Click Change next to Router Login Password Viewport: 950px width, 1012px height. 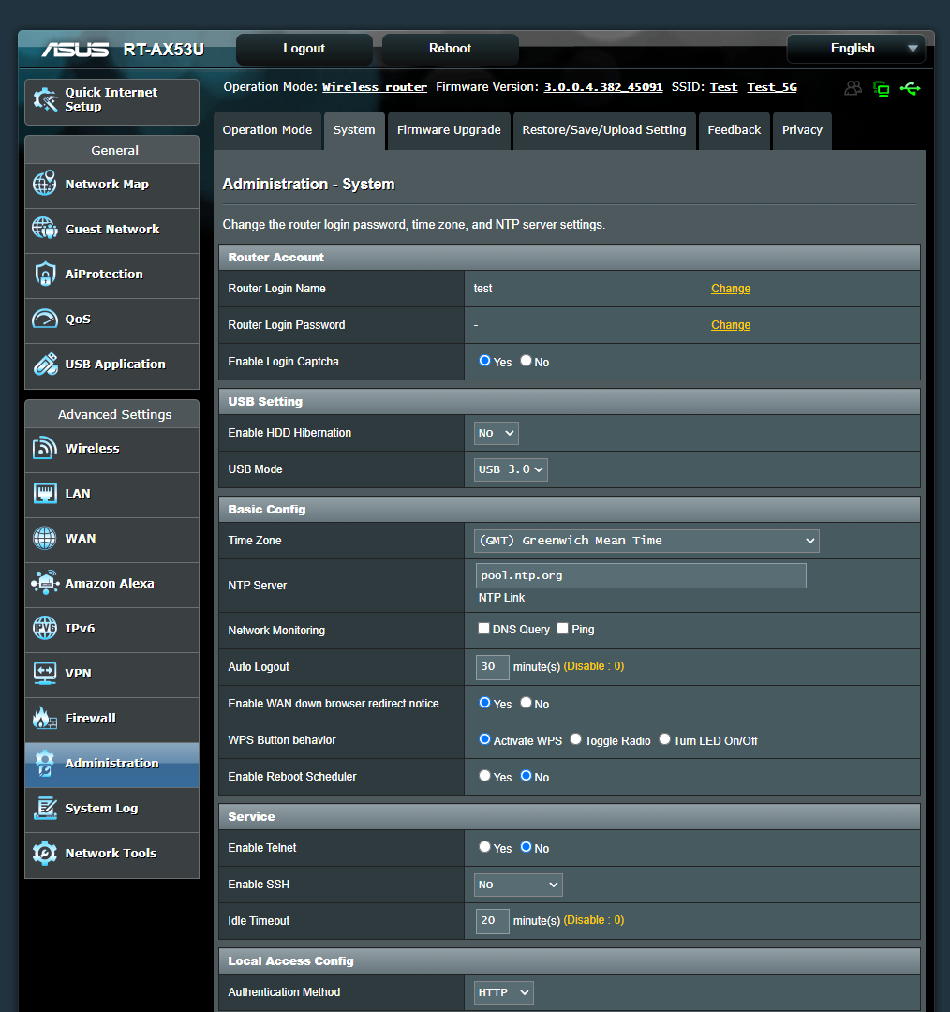pos(730,324)
